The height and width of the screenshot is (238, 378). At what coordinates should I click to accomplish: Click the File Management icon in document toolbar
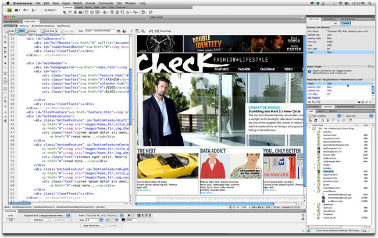[x=119, y=31]
